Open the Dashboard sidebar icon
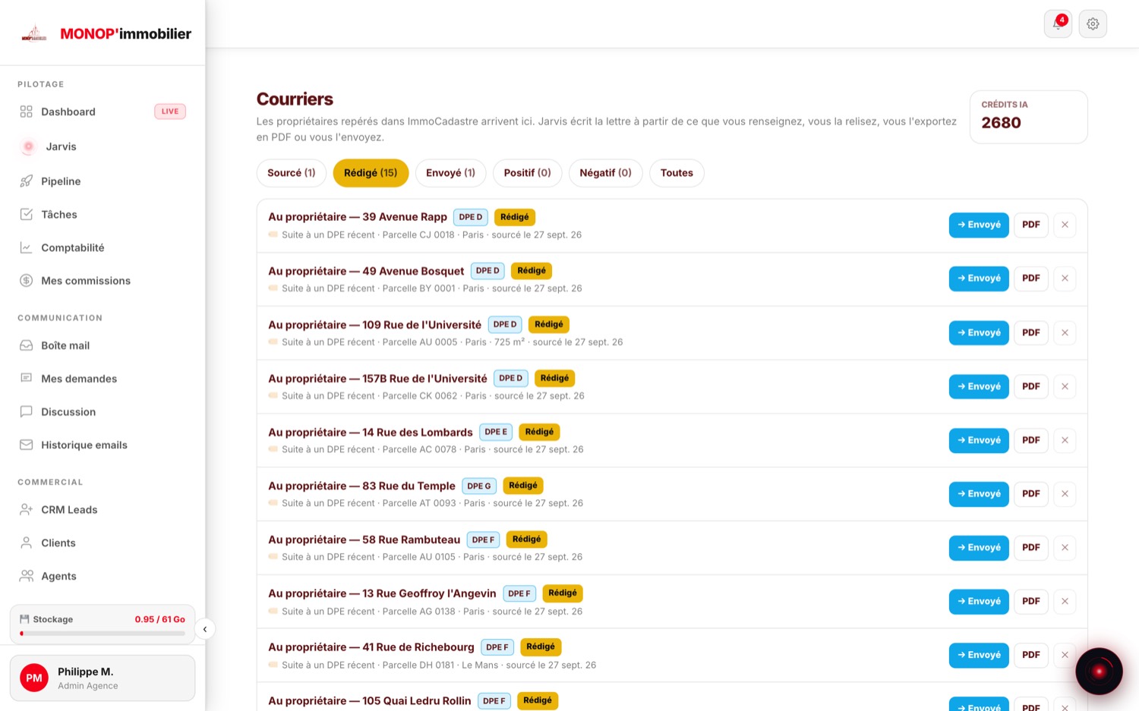 27,112
